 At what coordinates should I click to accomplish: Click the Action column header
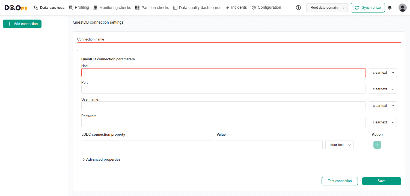coord(377,135)
